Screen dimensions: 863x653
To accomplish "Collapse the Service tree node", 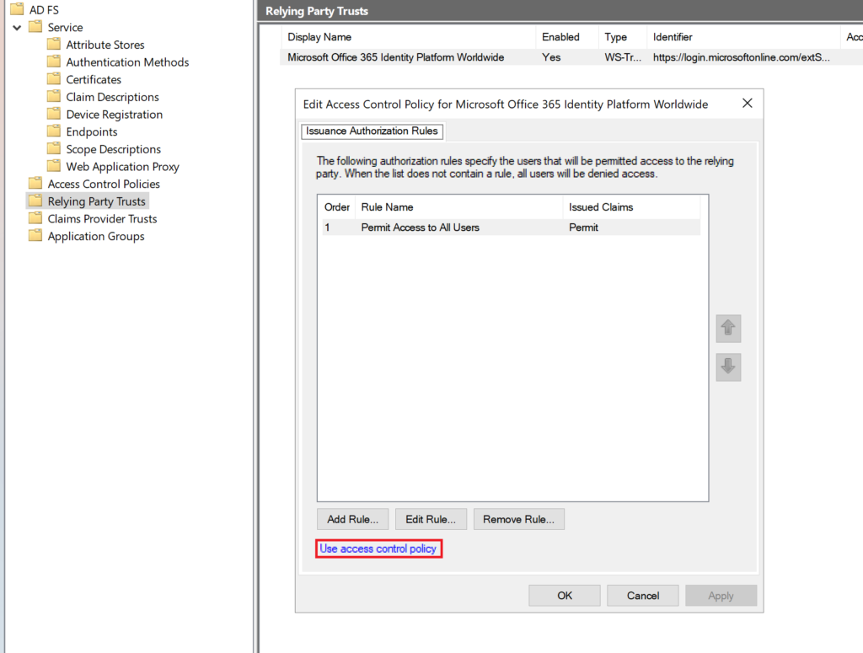I will (15, 26).
